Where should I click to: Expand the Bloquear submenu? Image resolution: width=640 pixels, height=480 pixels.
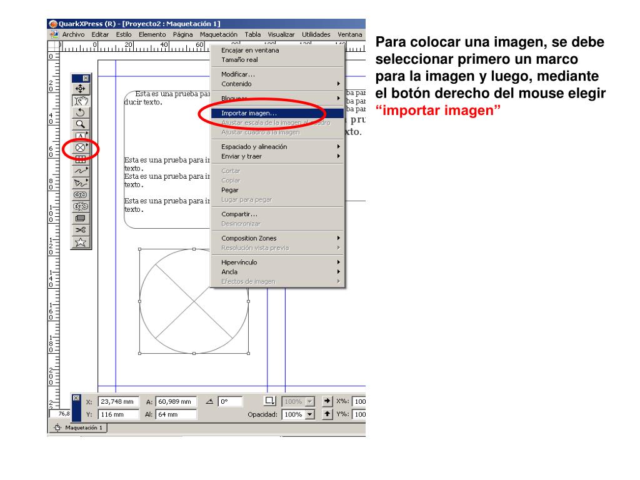point(338,98)
